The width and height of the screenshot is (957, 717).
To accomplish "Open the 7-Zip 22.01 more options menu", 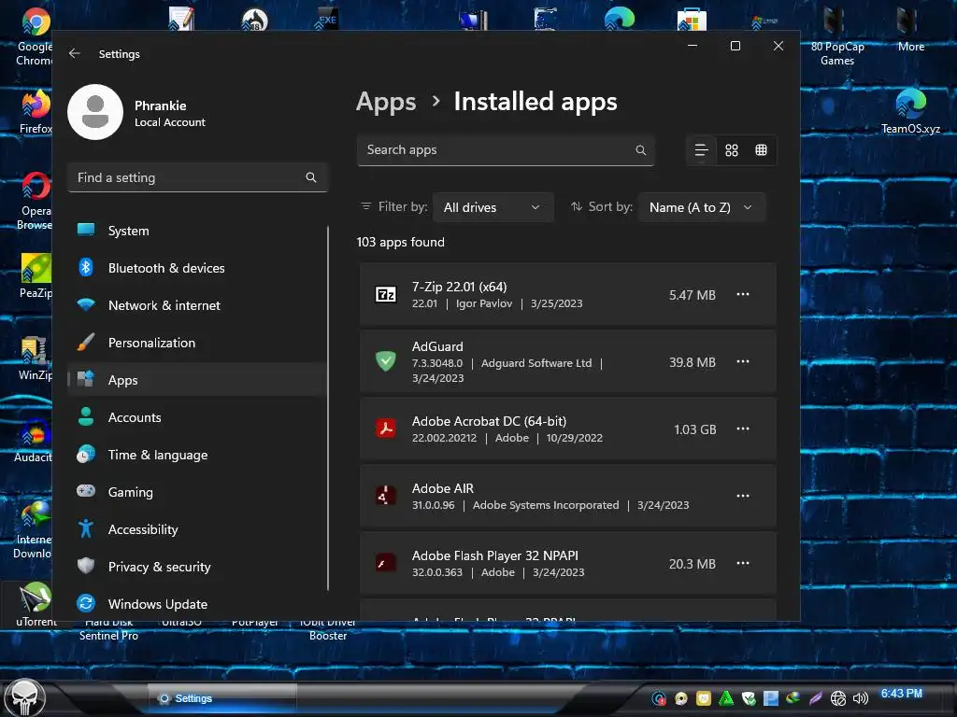I will (x=743, y=294).
